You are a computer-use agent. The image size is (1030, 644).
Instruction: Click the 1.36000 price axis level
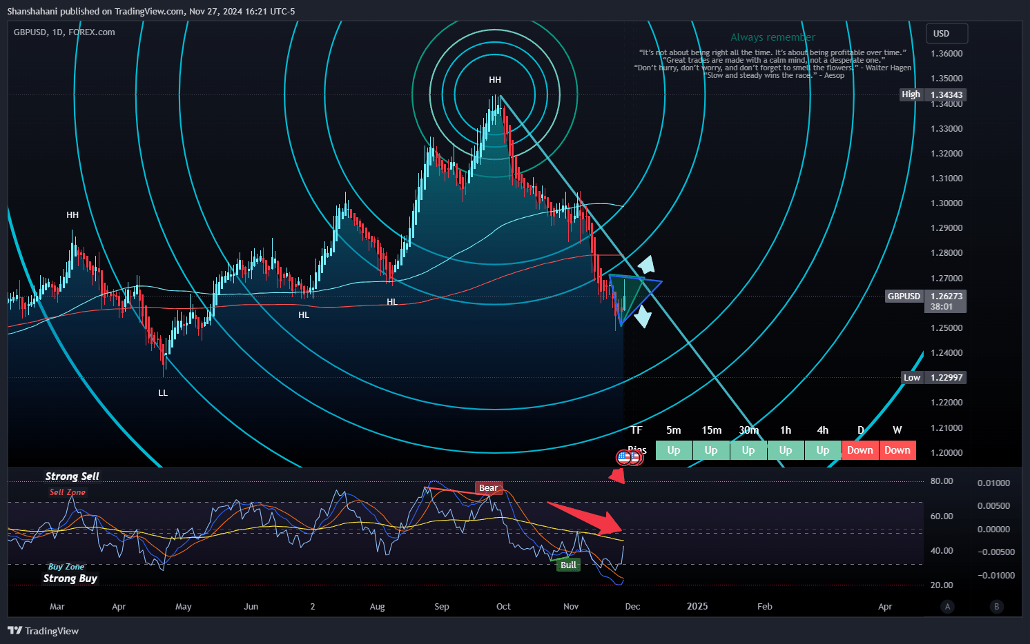point(946,54)
